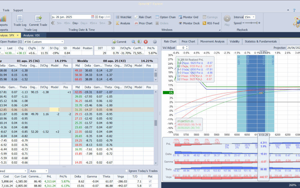300x188 pixels.
Task: Open the Support menu
Action: pos(18,10)
